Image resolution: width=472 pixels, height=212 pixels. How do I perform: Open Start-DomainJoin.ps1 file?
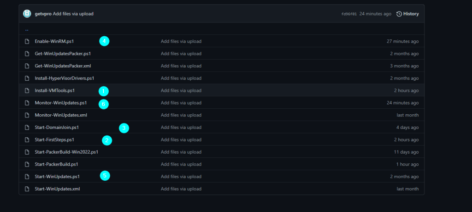[x=59, y=127]
